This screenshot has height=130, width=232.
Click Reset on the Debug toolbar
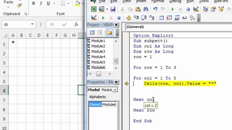tap(119, 18)
